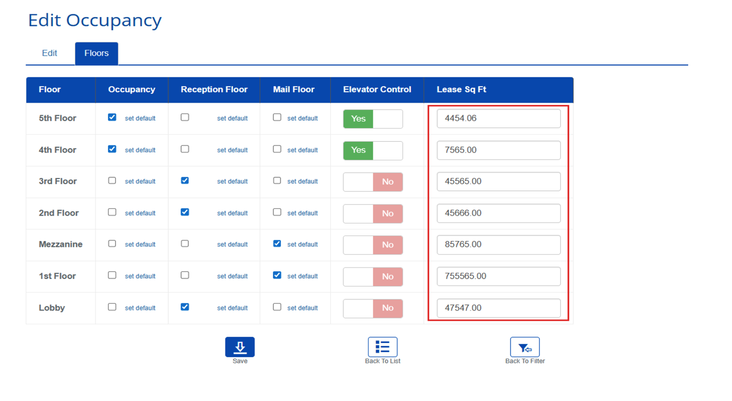Turn on Elevator Control for Lobby
Viewport: 732px width, 401px height.
tap(373, 308)
